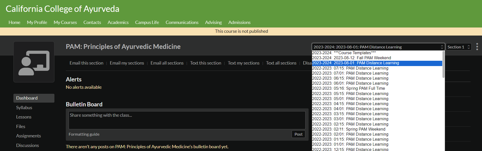Click Email my sections link
The height and width of the screenshot is (151, 482).
click(127, 63)
